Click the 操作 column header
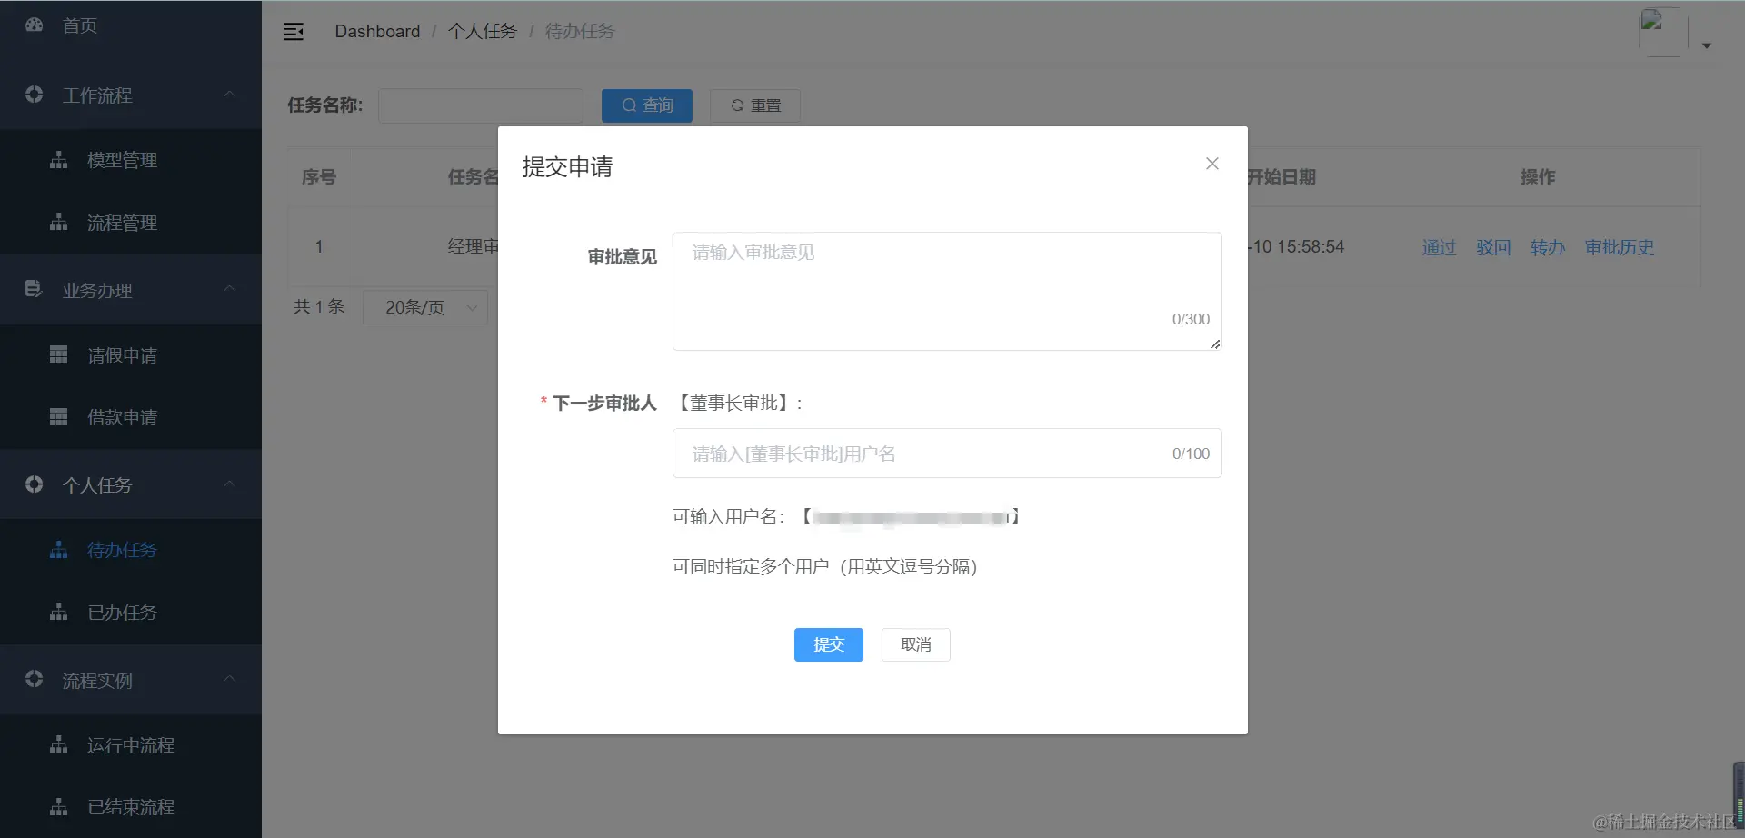Image resolution: width=1745 pixels, height=838 pixels. point(1538,177)
